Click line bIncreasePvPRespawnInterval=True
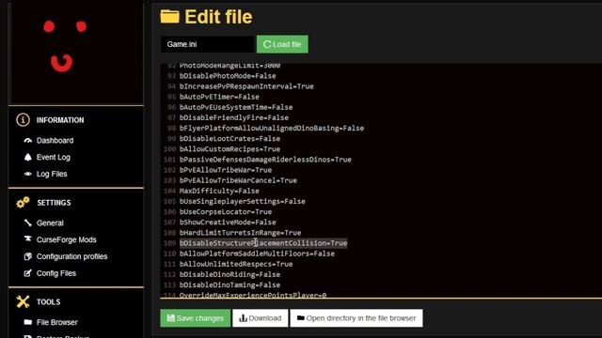The width and height of the screenshot is (602, 338). [x=246, y=86]
